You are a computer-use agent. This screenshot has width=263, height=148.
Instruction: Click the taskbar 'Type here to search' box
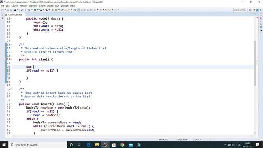(x=37, y=145)
